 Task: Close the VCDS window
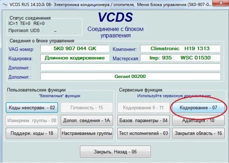click(221, 3)
